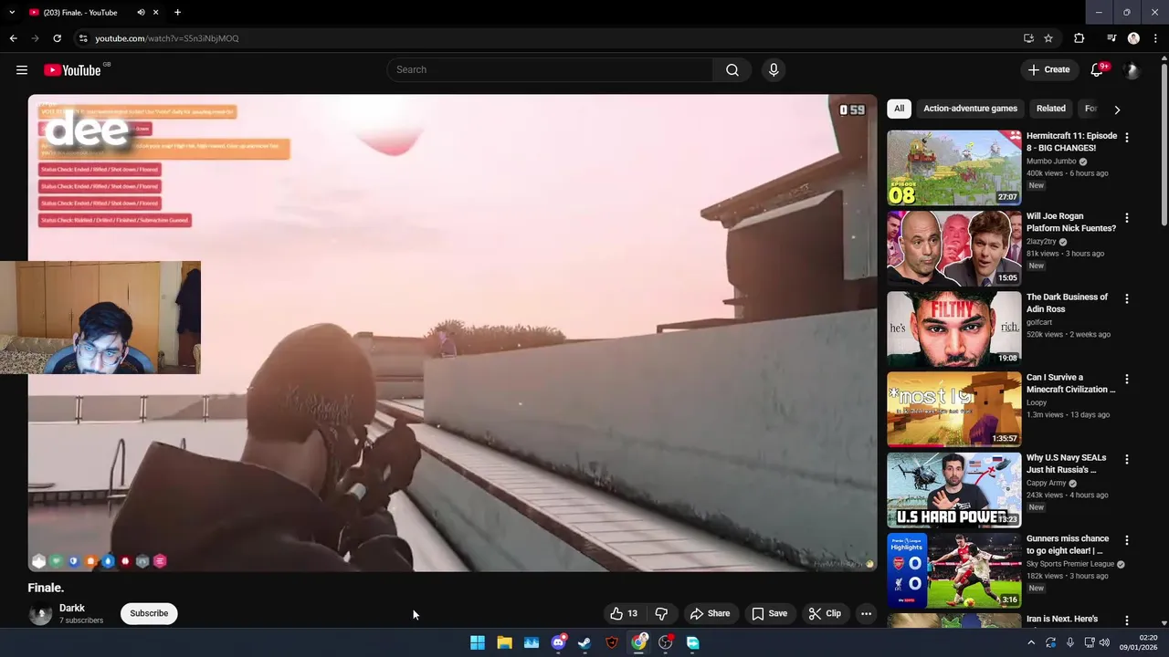
Task: Open OBS Studio from taskbar
Action: tap(666, 643)
